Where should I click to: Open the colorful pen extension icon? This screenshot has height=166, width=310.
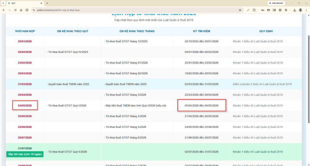[x=248, y=10]
